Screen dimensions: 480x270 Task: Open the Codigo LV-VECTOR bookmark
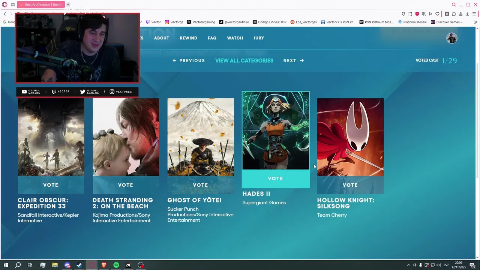[x=270, y=22]
